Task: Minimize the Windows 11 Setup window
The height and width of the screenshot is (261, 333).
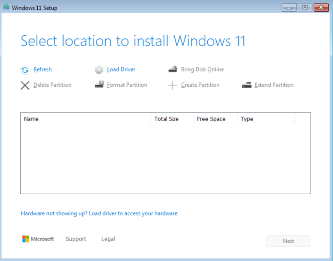Action: tap(289, 7)
